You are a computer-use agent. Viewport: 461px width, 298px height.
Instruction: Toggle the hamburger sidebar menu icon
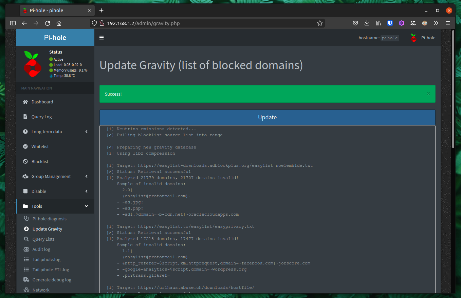coord(102,38)
